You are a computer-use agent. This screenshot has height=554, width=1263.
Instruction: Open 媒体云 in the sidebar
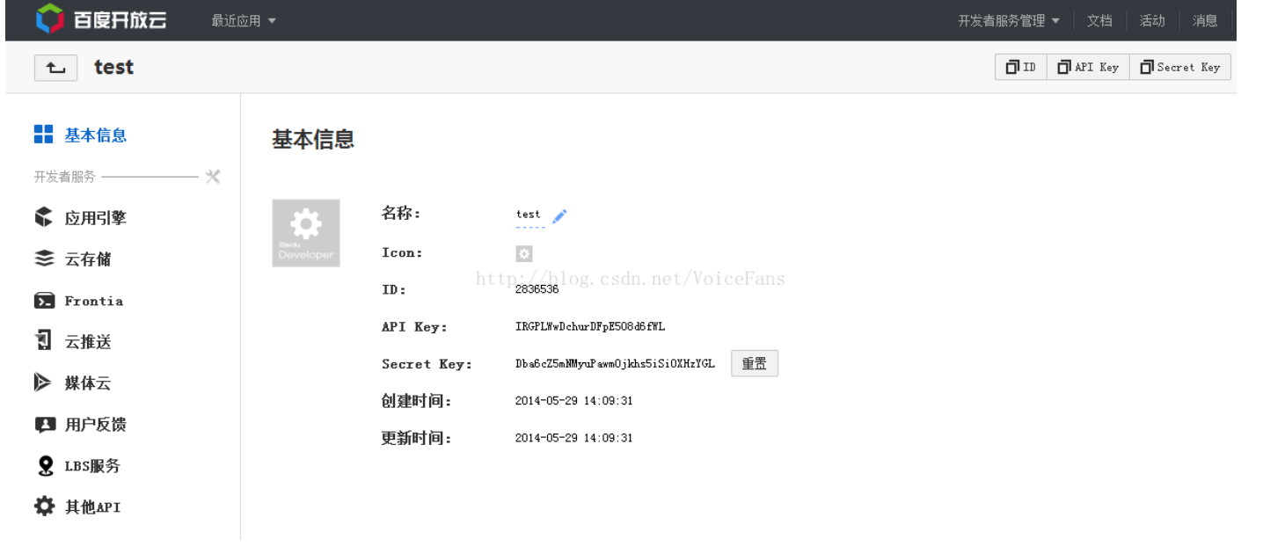[88, 383]
